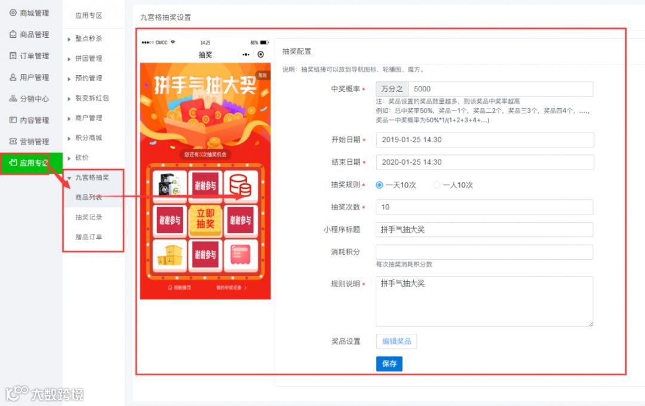Expand the 预约管理 submenu arrow
Screen dimensions: 645x406
[x=69, y=79]
